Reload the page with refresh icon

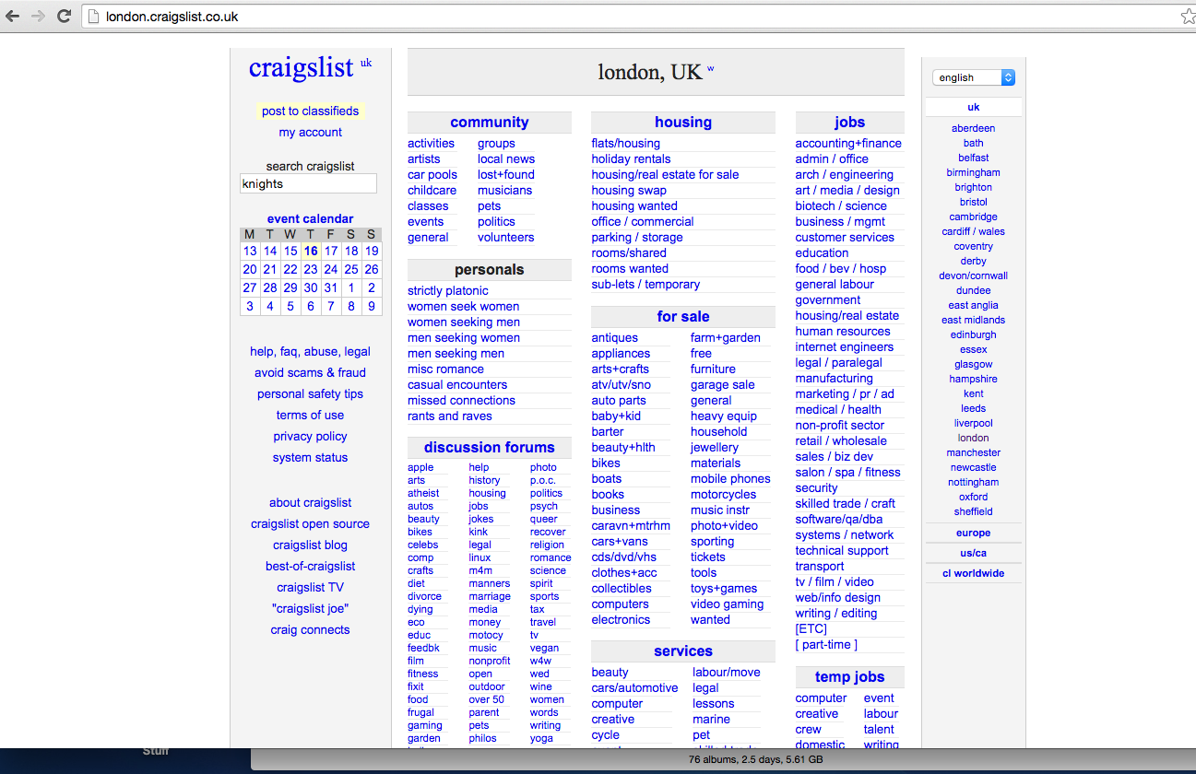coord(64,16)
